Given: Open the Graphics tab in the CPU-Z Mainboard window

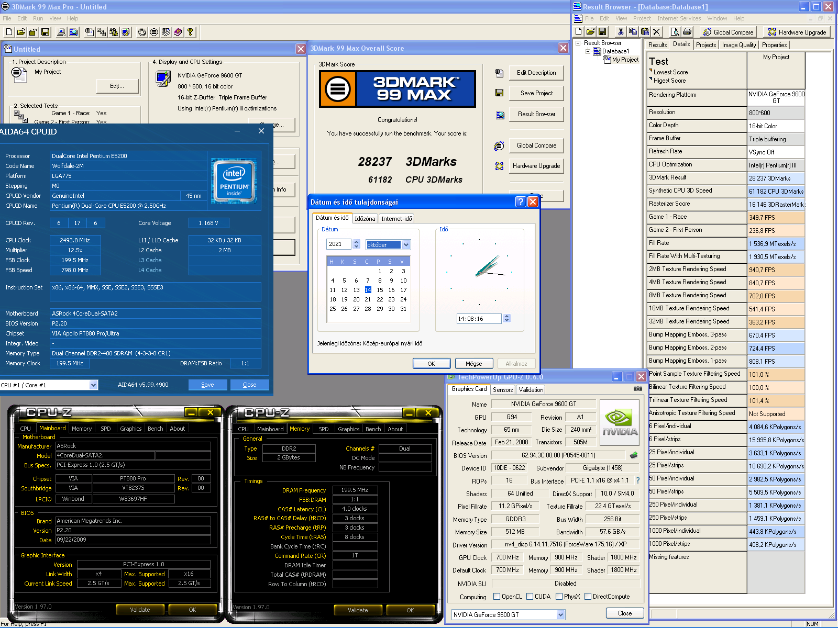Looking at the screenshot, I should [x=131, y=429].
